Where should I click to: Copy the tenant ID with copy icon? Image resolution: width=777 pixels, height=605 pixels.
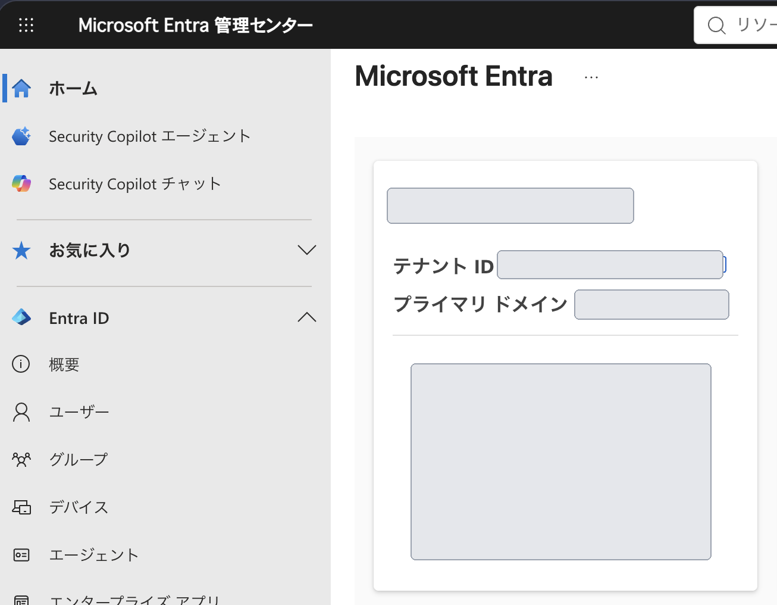[x=725, y=264]
